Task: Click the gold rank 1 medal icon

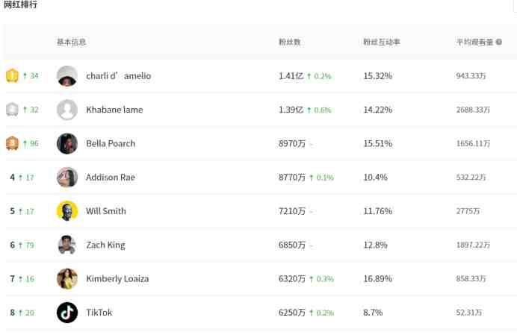Action: pyautogui.click(x=12, y=76)
